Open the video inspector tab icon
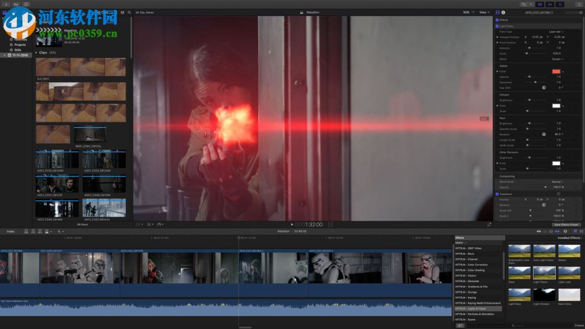 point(497,12)
